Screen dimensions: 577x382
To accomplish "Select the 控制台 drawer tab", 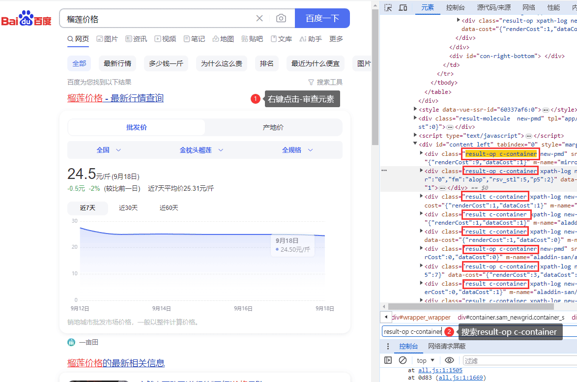I will 408,346.
